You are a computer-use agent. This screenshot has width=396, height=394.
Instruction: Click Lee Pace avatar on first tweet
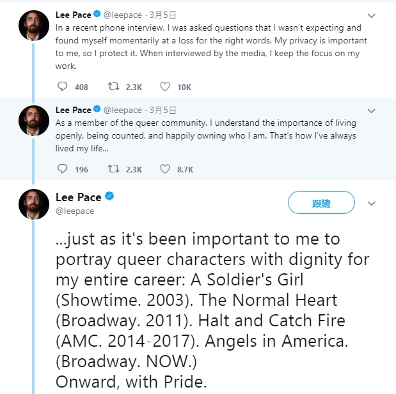click(x=34, y=24)
